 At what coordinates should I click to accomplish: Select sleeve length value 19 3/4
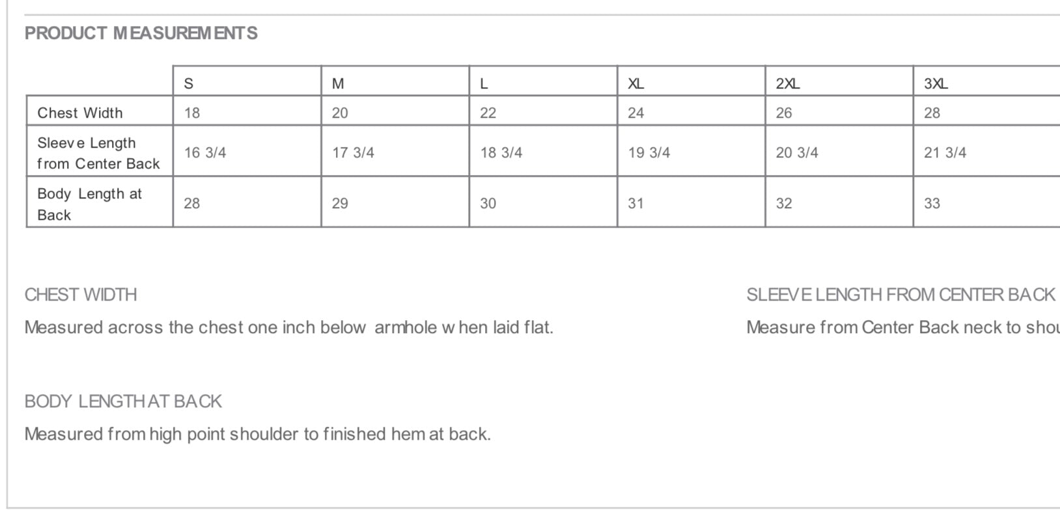coord(649,153)
